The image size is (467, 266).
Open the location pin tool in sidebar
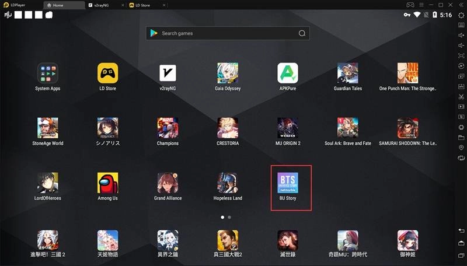tap(461, 148)
